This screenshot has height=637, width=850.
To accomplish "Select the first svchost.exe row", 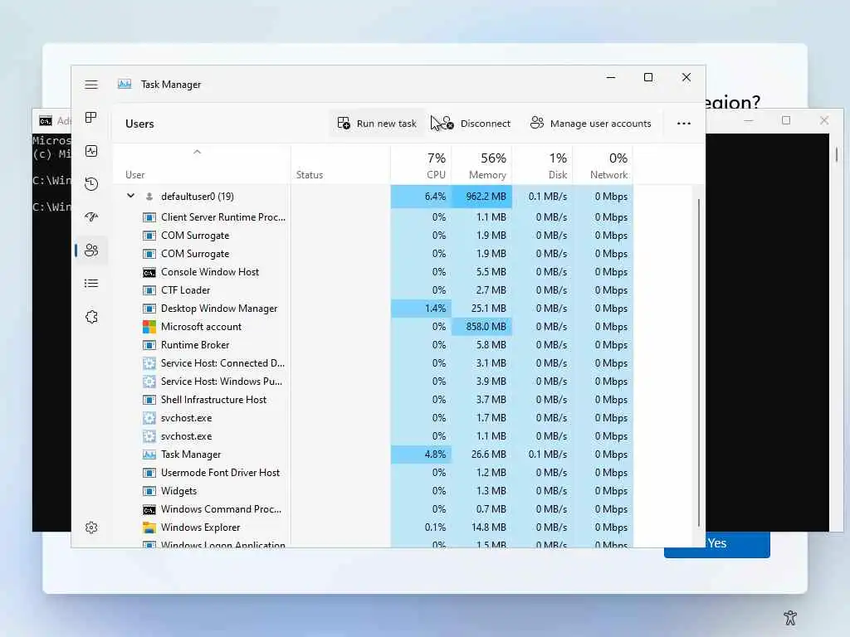I will 373,418.
